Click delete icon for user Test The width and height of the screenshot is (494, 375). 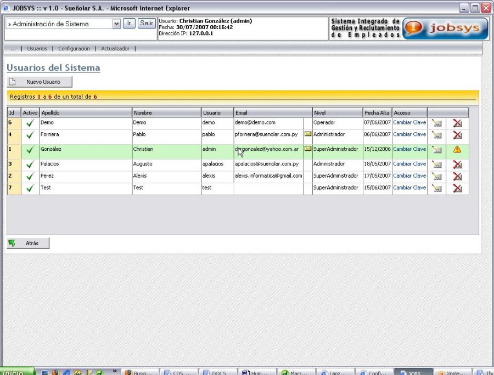tap(457, 188)
